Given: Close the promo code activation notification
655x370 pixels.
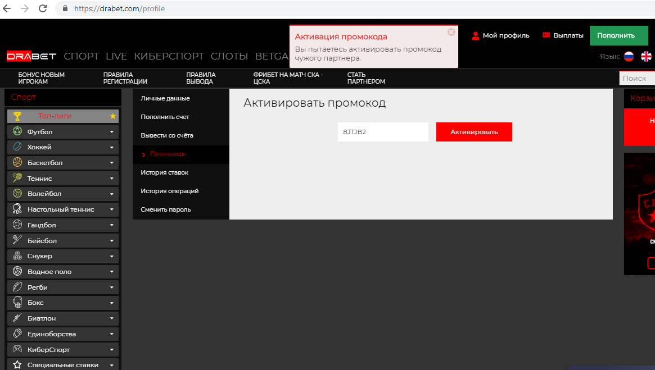Looking at the screenshot, I should [x=451, y=32].
